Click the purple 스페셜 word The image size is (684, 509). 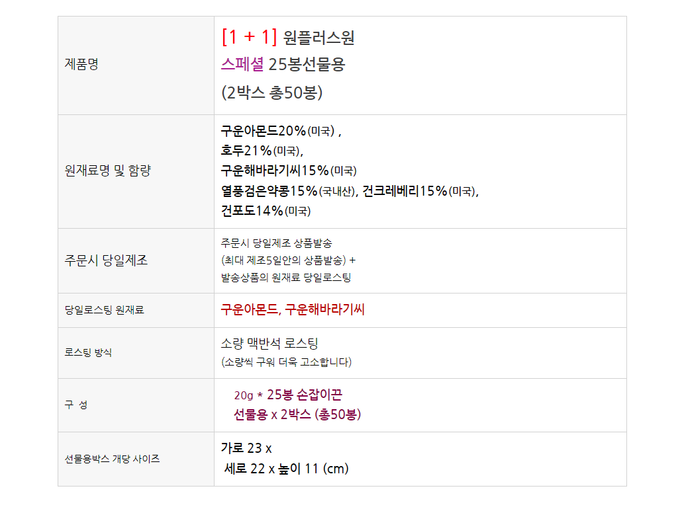click(x=242, y=65)
